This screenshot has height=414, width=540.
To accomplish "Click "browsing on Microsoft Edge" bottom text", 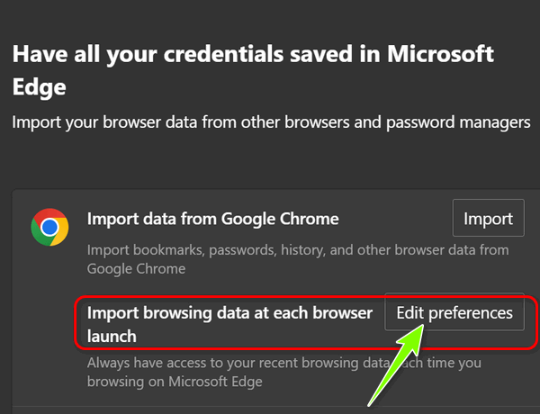I will 175,382.
